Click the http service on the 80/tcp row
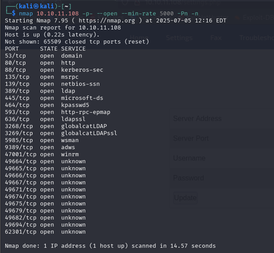Viewport: 274px width, 253px height. 68,63
